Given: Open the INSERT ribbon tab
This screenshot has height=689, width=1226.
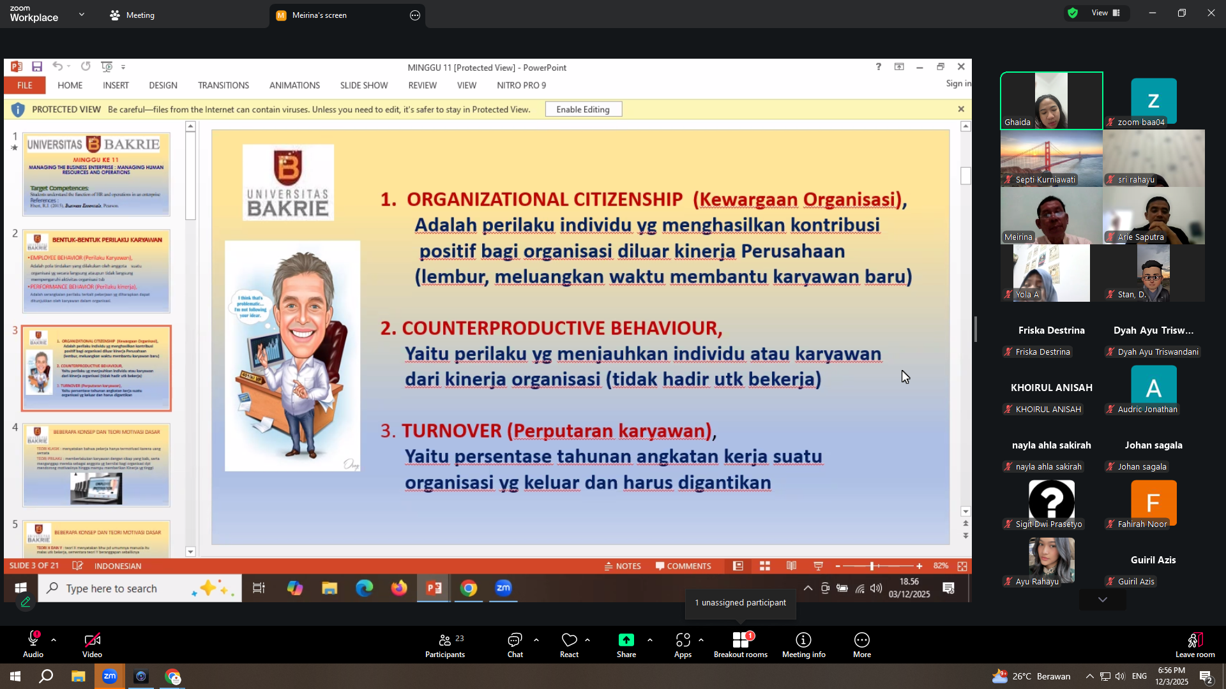Looking at the screenshot, I should (116, 85).
